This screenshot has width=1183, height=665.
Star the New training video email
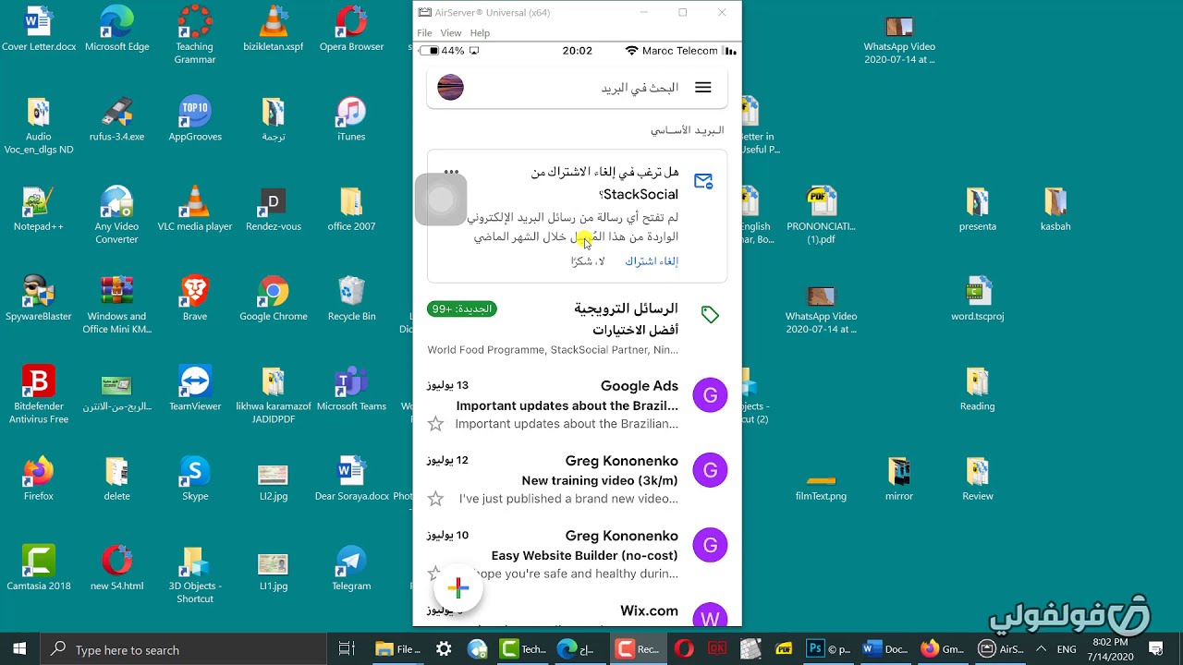[435, 499]
